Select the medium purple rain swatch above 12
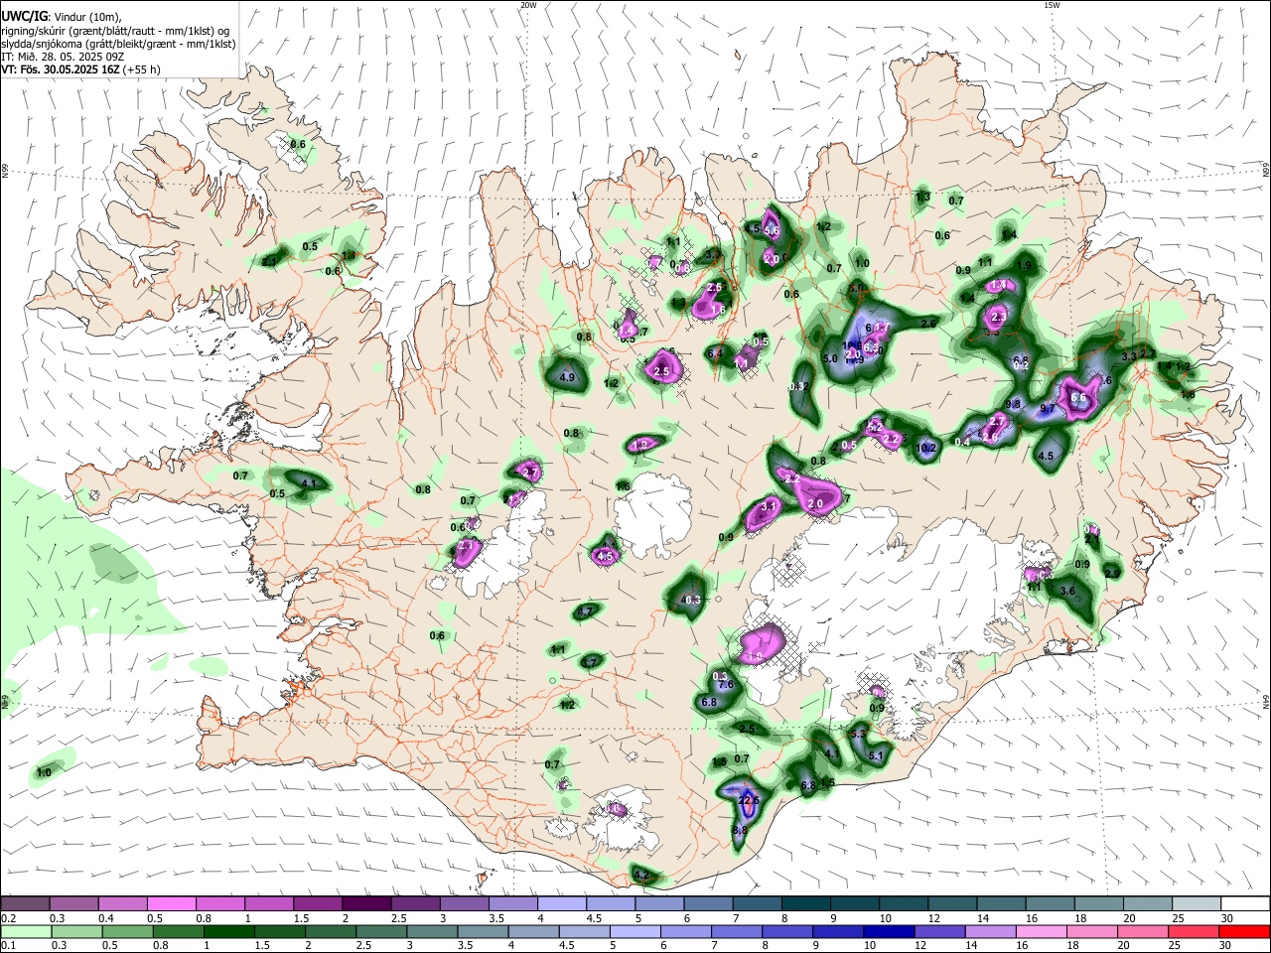 [938, 931]
